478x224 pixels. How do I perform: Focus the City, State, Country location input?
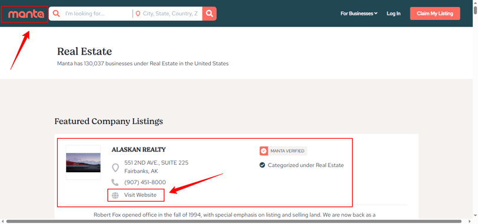[x=170, y=14]
